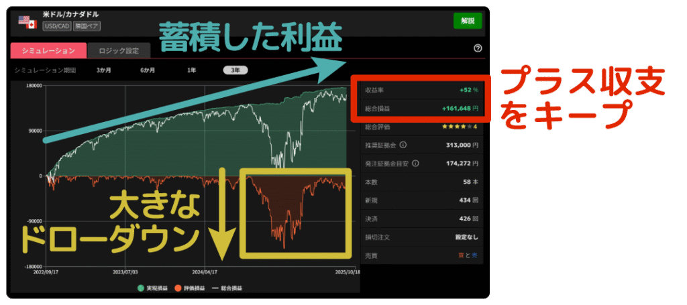Click the USD/CAD tag badge
687x305 pixels.
click(56, 26)
